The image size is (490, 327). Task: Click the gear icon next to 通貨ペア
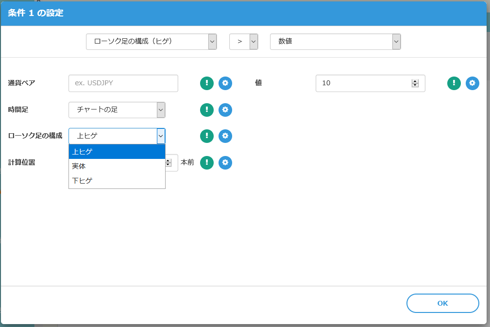point(225,83)
